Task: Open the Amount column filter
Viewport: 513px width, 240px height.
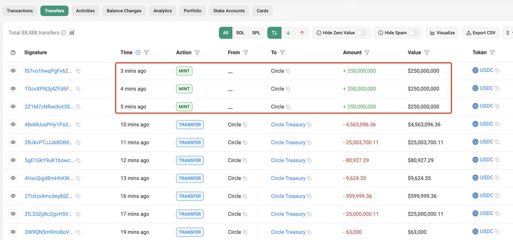Action: point(367,52)
